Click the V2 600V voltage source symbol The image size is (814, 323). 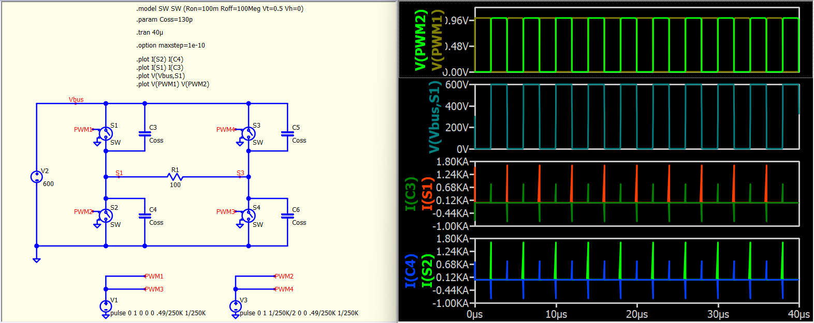36,177
